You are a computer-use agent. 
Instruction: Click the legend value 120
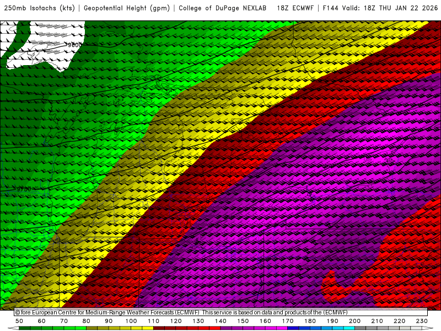176,321
